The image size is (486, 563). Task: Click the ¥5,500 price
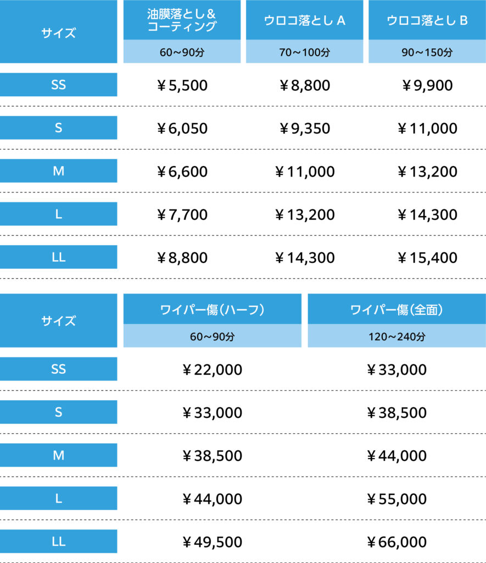(x=182, y=85)
